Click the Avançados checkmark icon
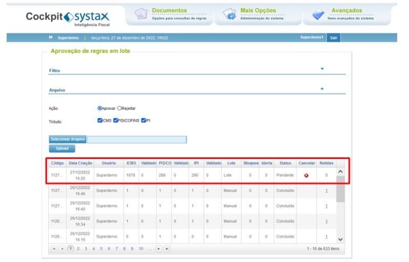Screen dimensions: 409x262 (318, 14)
